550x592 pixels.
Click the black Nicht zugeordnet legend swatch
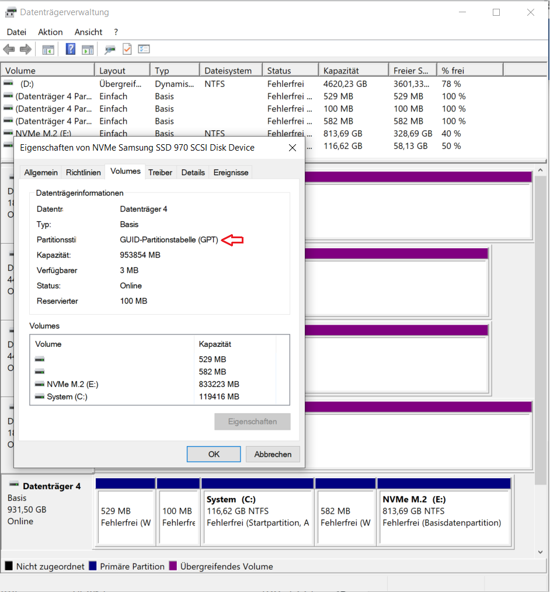coord(9,566)
